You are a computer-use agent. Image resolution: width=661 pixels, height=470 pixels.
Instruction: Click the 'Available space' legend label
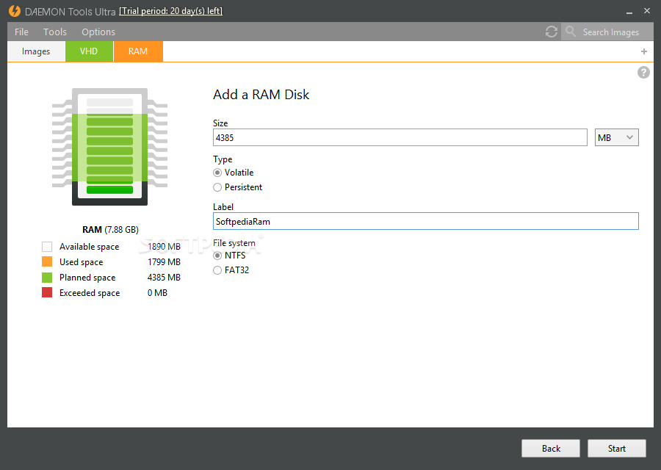coord(90,247)
